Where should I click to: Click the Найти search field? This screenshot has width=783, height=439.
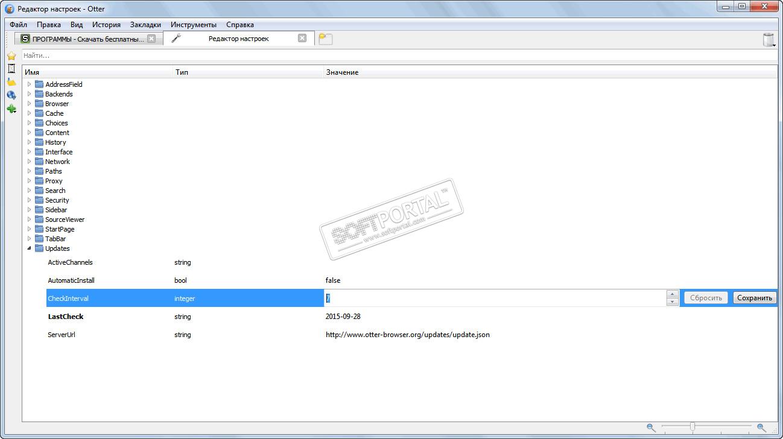click(x=399, y=55)
